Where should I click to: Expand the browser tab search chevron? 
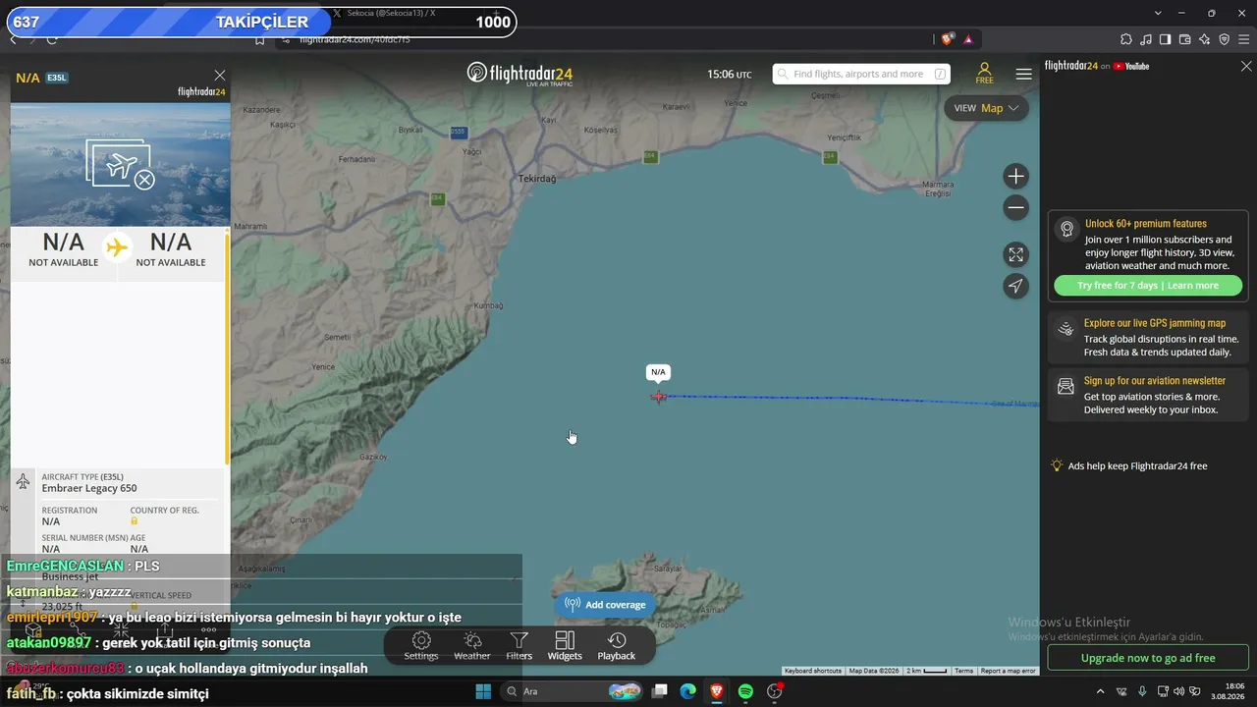tap(1159, 14)
